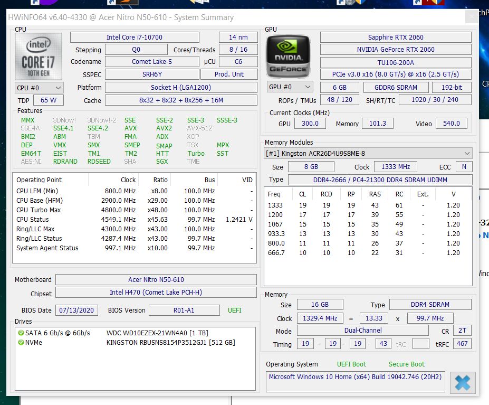489x405 pixels.
Task: Select the SRH6Y SSPEC value
Action: pos(152,74)
